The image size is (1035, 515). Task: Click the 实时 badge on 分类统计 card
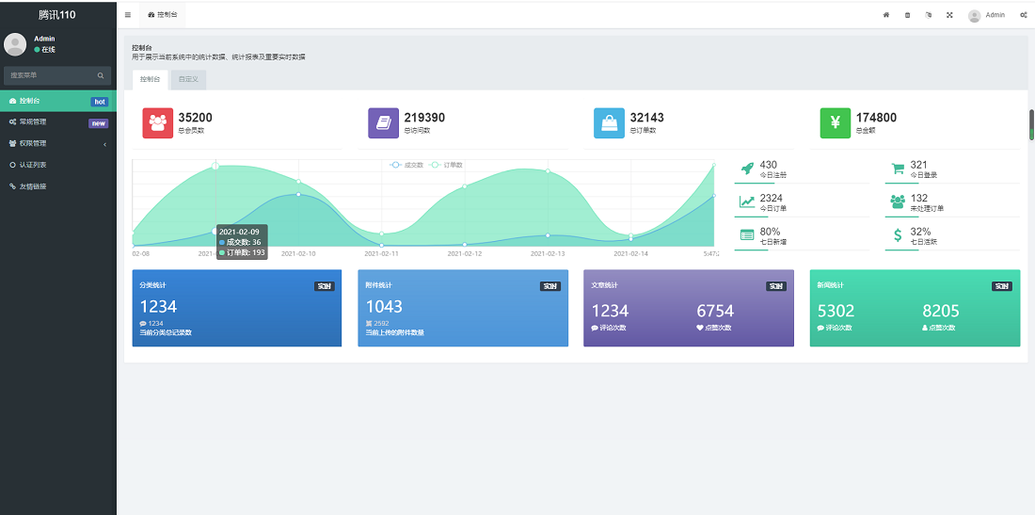(x=324, y=286)
